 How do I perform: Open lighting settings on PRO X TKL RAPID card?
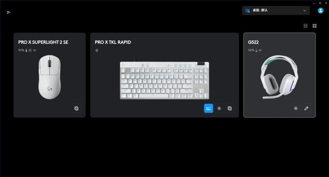click(x=219, y=108)
